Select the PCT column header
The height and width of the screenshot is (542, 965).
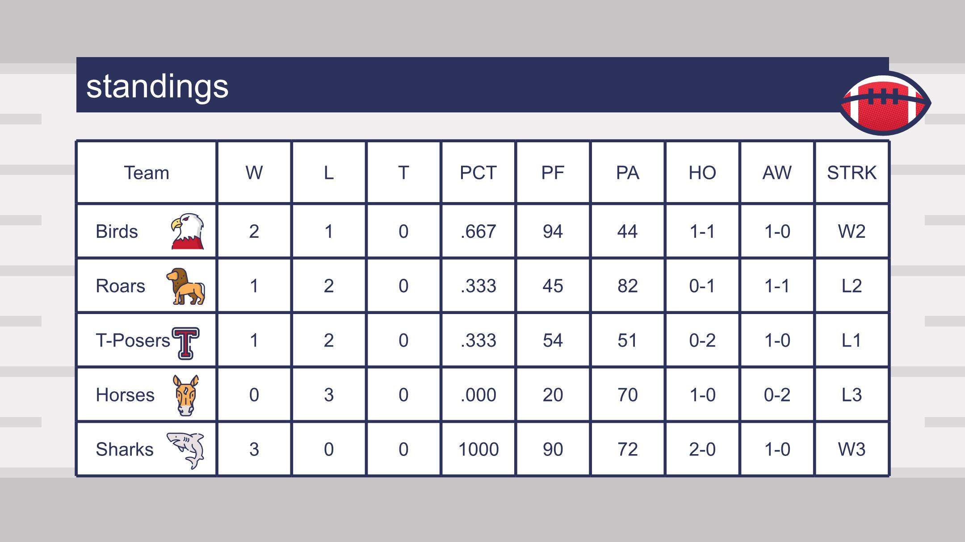coord(478,173)
